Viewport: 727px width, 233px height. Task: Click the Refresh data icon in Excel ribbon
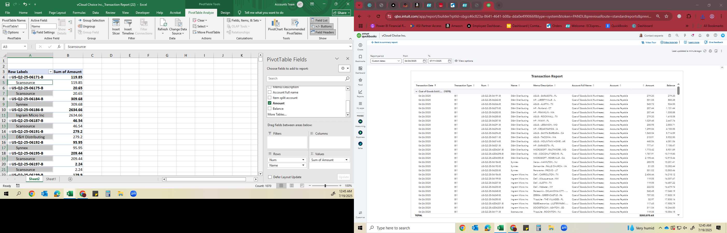163,27
